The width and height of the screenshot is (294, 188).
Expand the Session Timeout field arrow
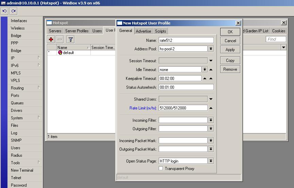[211, 61]
